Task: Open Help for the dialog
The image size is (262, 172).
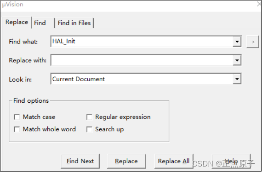Action: click(x=231, y=161)
